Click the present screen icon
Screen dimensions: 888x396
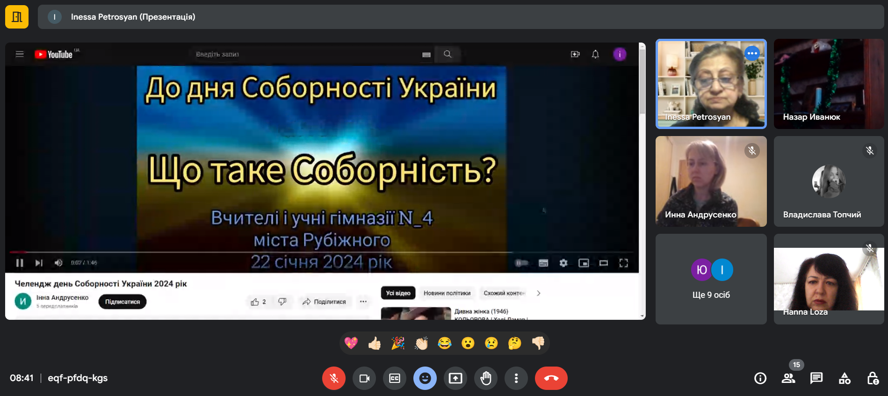coord(455,378)
